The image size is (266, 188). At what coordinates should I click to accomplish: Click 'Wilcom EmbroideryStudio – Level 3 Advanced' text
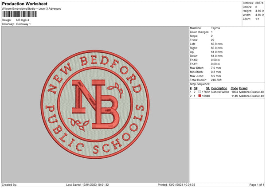(31, 9)
